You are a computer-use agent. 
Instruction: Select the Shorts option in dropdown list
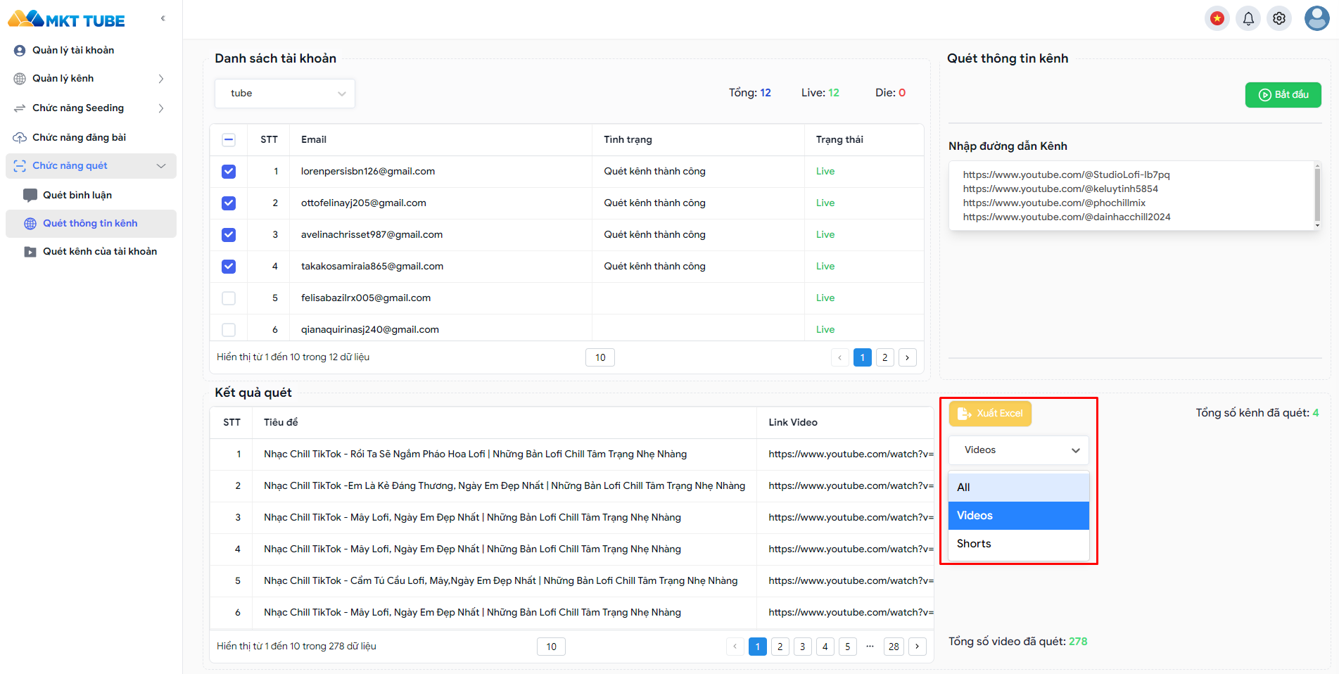[1018, 544]
